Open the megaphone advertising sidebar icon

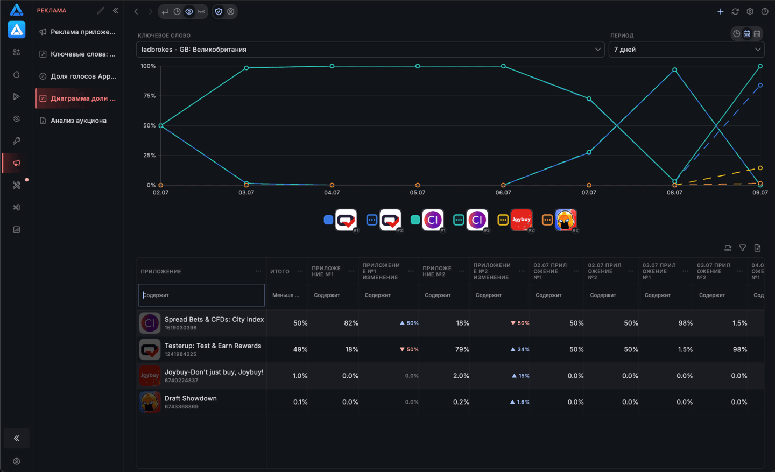point(17,163)
